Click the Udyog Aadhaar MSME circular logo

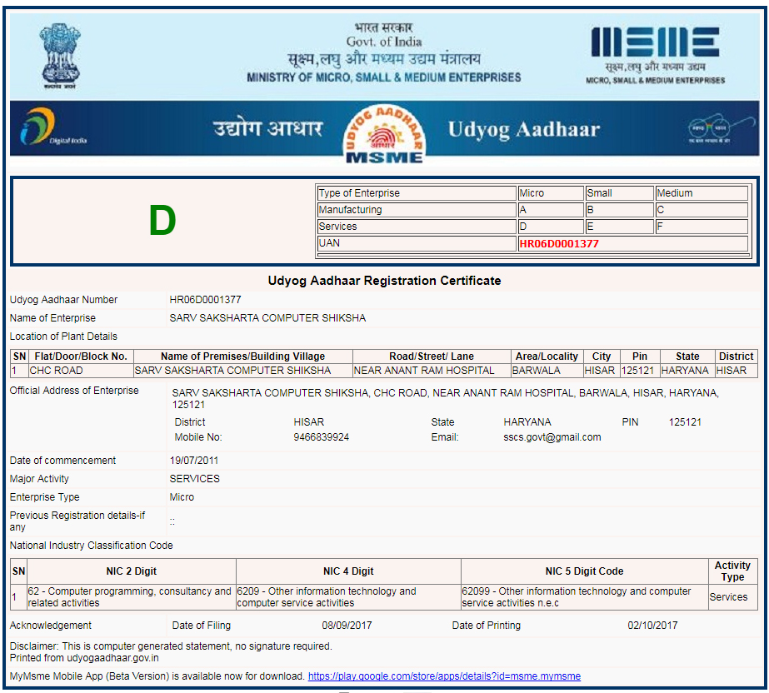[384, 133]
